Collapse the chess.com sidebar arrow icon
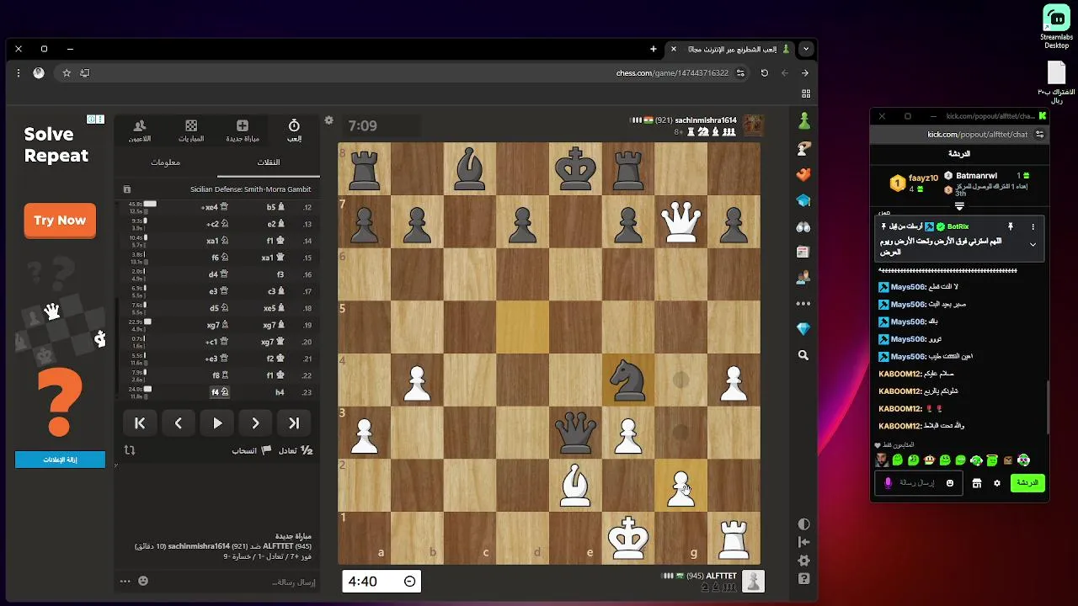 point(803,542)
